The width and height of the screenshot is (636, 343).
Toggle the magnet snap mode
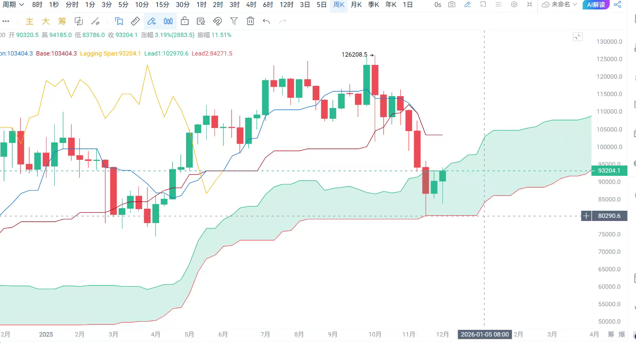[217, 21]
